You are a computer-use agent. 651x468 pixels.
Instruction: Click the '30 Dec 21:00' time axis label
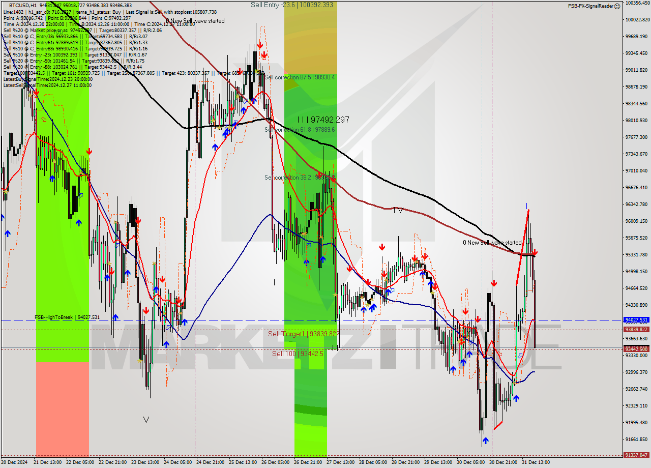pos(504,462)
